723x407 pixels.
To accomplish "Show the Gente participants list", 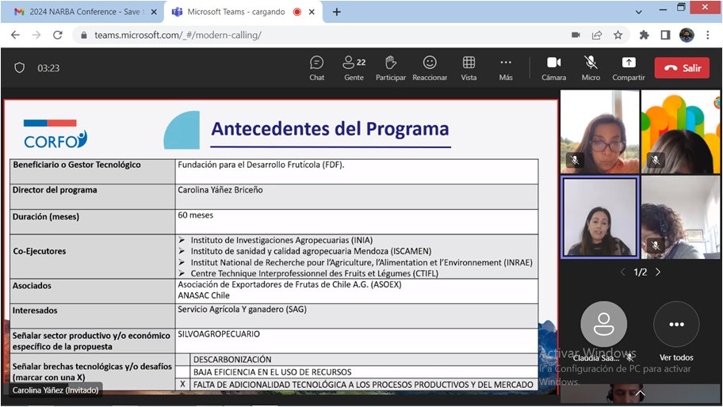I will tap(354, 68).
